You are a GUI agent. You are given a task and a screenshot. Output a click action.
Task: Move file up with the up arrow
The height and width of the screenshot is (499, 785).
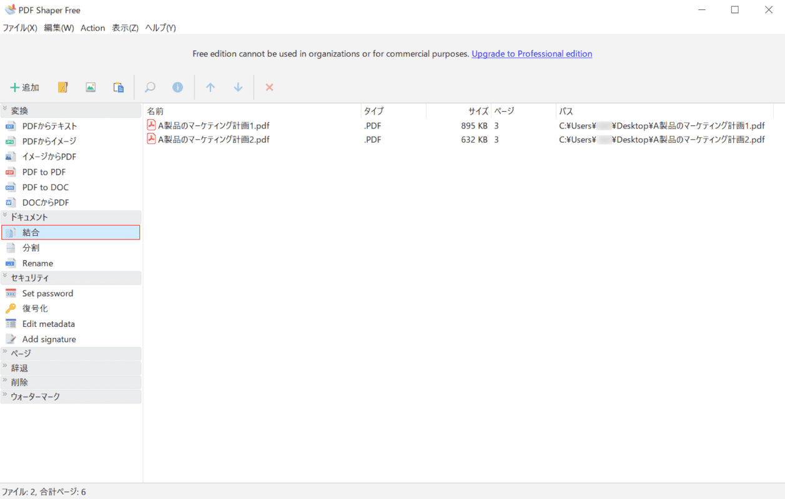(x=210, y=87)
